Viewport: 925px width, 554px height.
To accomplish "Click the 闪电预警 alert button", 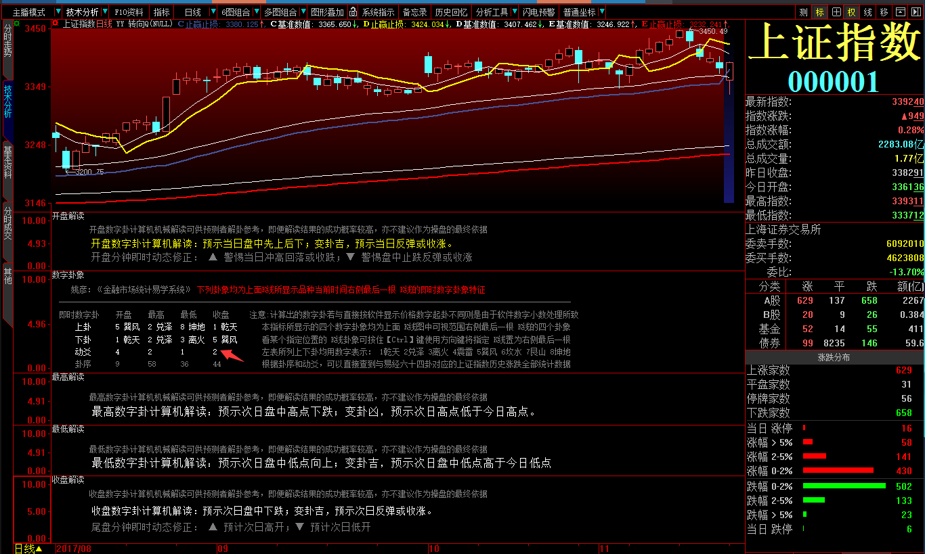I will (x=539, y=12).
